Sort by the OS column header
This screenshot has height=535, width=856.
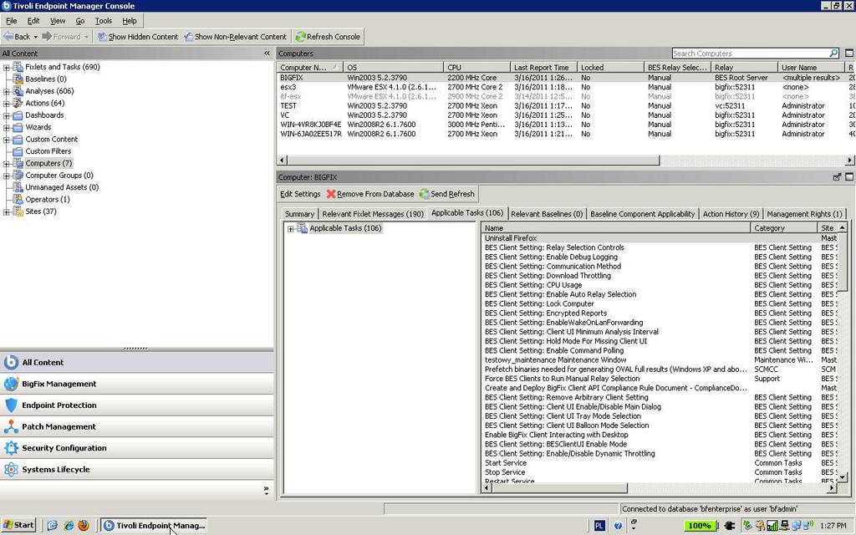pos(393,67)
